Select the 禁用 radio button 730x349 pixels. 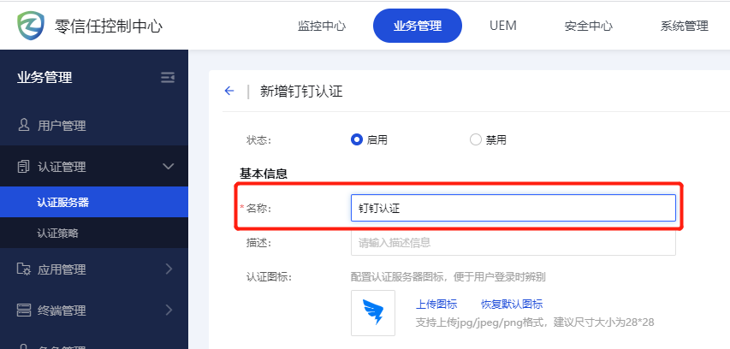(x=476, y=139)
